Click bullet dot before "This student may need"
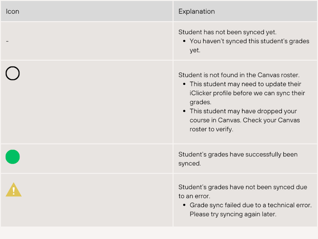Viewport: 318px width, 239px height. [x=184, y=84]
